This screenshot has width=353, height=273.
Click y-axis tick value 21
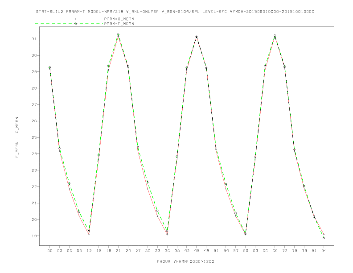34,203
